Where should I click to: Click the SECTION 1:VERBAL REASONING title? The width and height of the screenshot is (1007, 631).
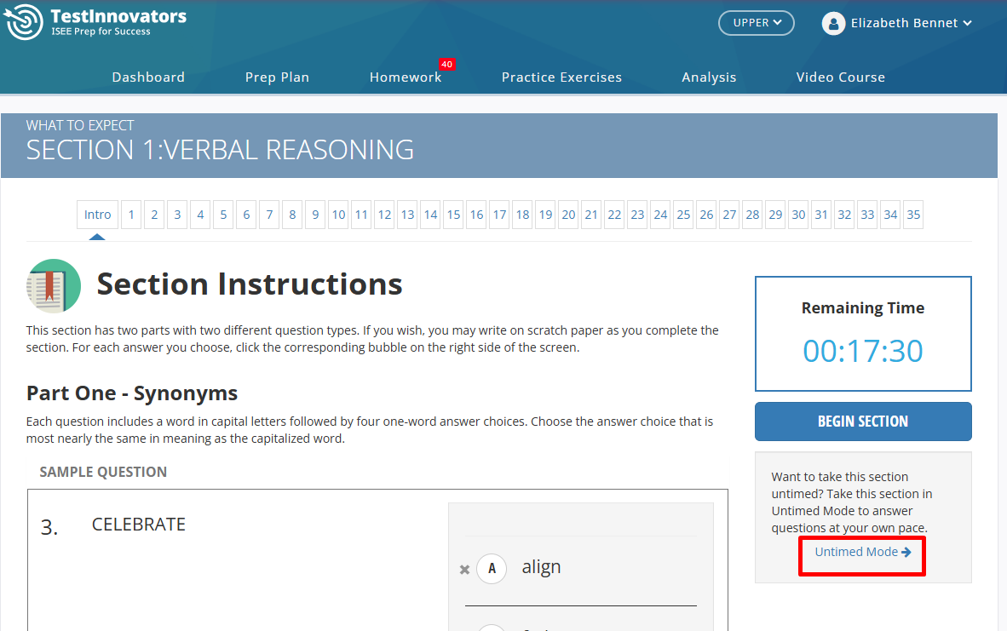click(x=220, y=150)
